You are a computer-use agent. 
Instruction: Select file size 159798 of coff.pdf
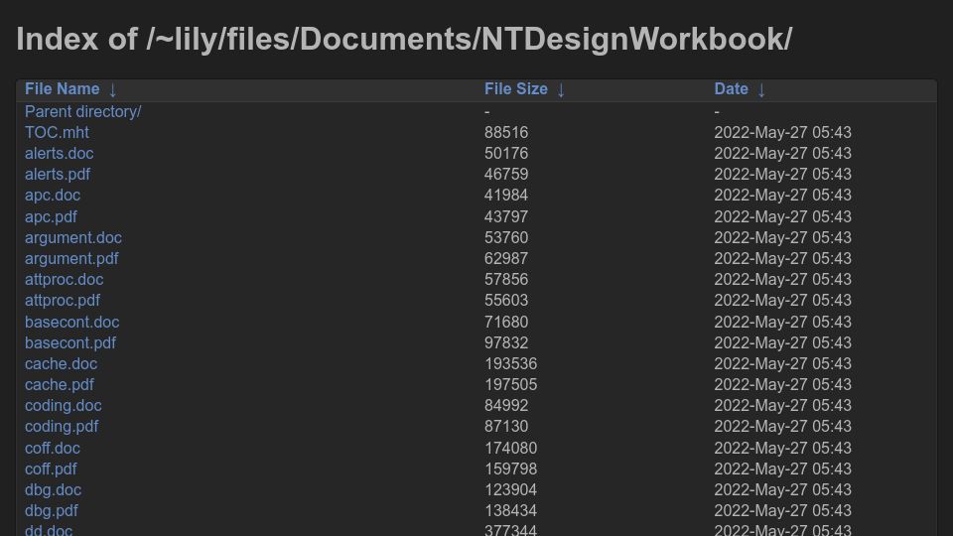(510, 469)
